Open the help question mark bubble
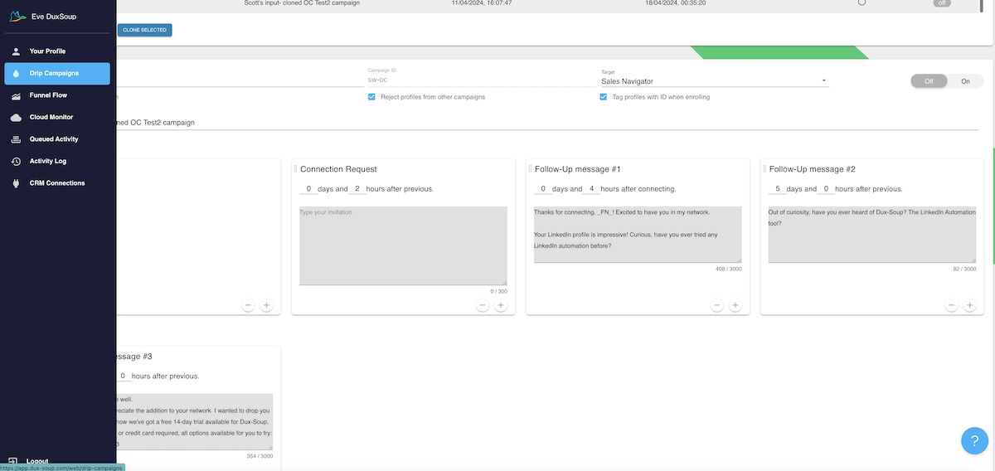The height and width of the screenshot is (471, 995). 974,440
